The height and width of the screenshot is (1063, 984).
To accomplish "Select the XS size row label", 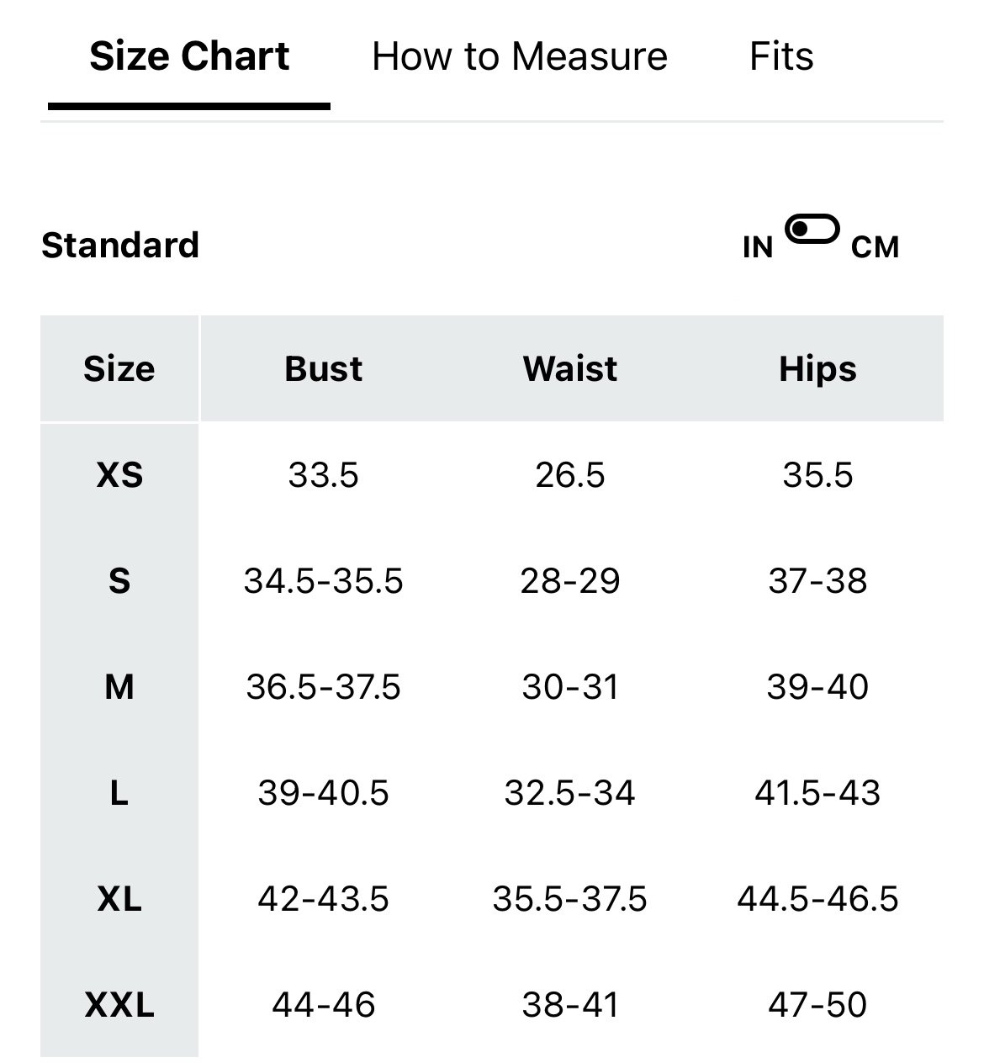I will (119, 475).
